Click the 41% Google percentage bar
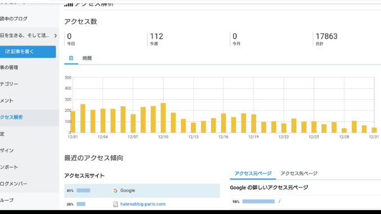381x214 pixels. 83,190
